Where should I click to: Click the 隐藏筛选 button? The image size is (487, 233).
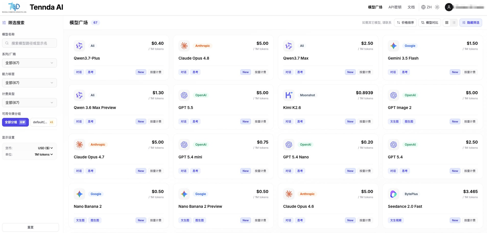tap(471, 23)
